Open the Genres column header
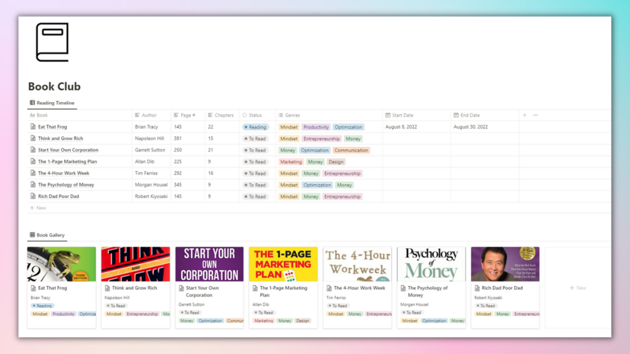 point(289,115)
